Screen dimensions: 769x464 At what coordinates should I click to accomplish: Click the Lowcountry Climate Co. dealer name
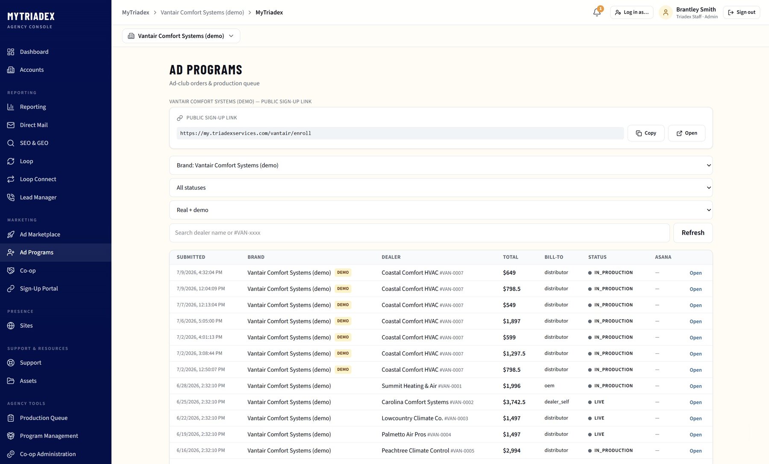tap(412, 418)
